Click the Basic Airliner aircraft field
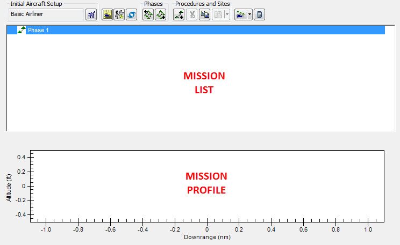 point(45,14)
